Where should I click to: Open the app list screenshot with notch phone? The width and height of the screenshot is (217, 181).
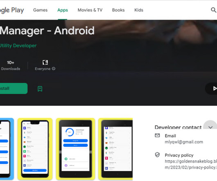[35, 149]
